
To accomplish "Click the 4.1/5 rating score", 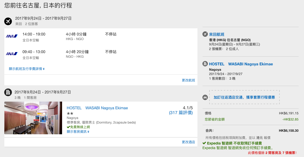I will pyautogui.click(x=188, y=108).
